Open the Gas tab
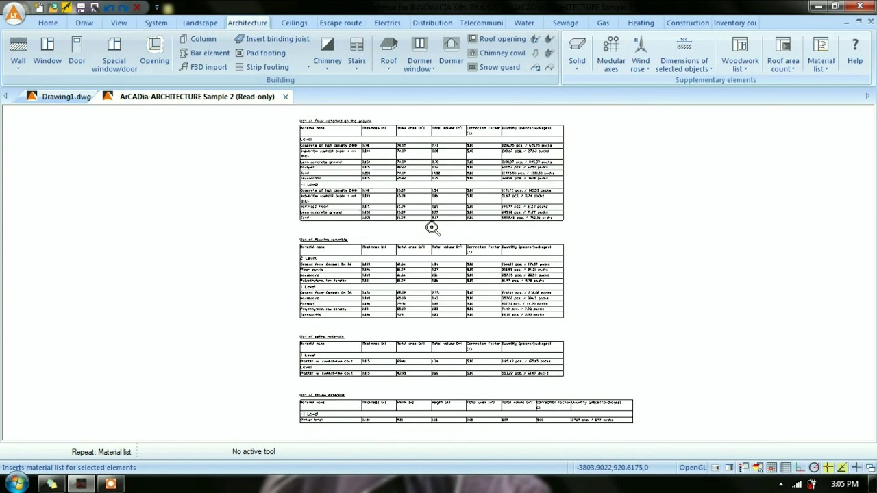 point(603,23)
